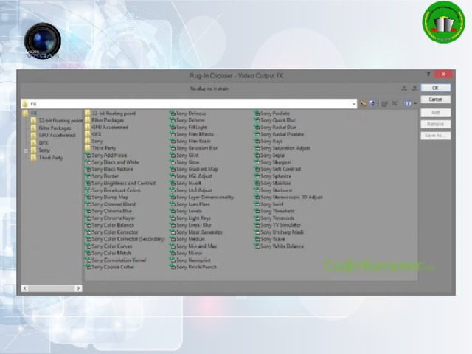This screenshot has width=472, height=354.
Task: Select 'Sony Unsharp Mask' in the list
Action: (x=282, y=232)
